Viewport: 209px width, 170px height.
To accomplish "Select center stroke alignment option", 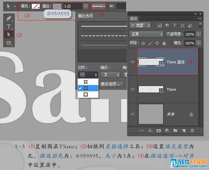I will (88, 88).
